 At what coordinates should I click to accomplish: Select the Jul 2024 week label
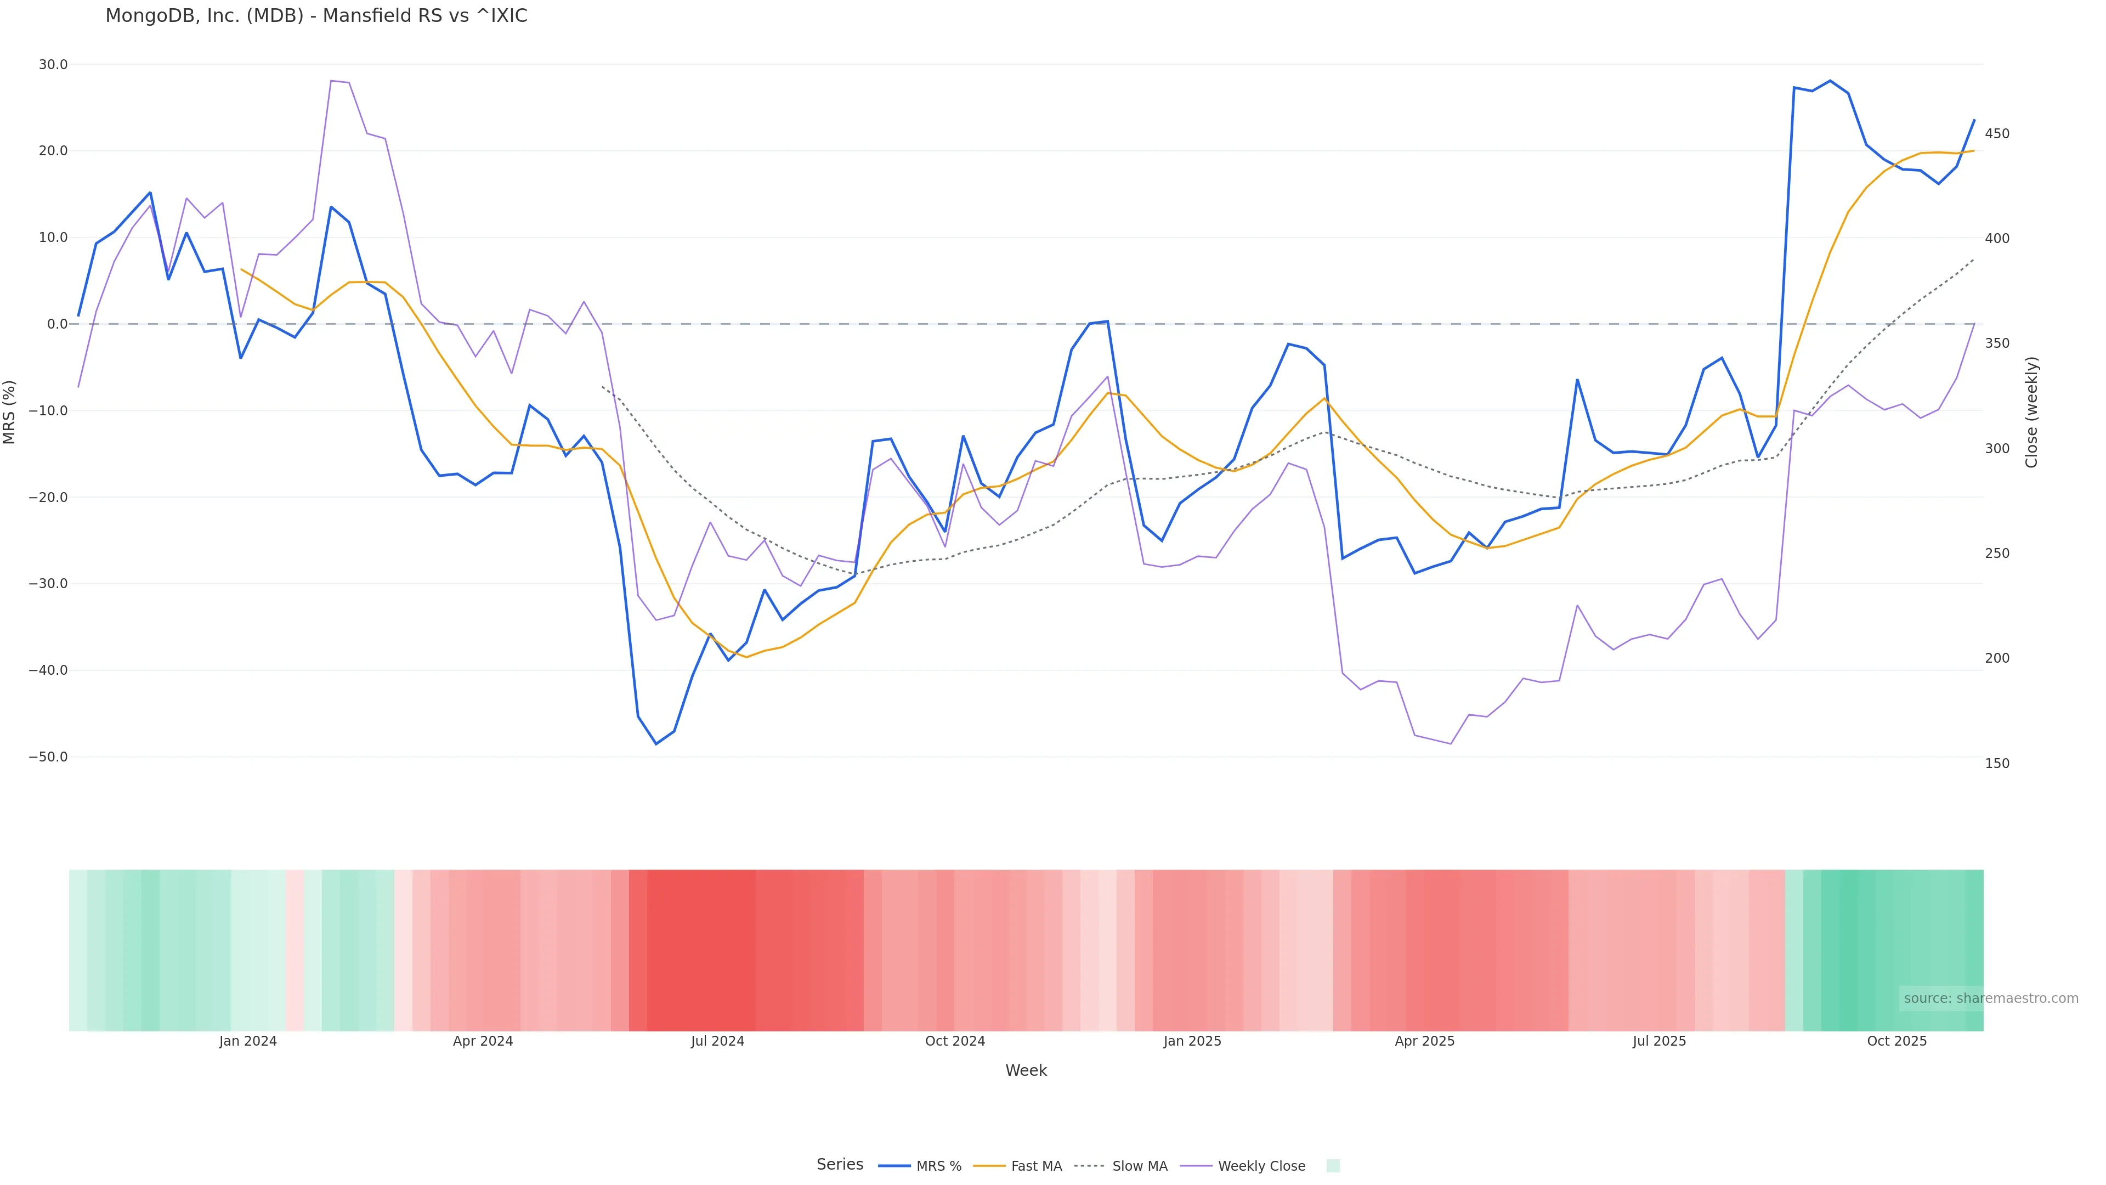point(717,1041)
